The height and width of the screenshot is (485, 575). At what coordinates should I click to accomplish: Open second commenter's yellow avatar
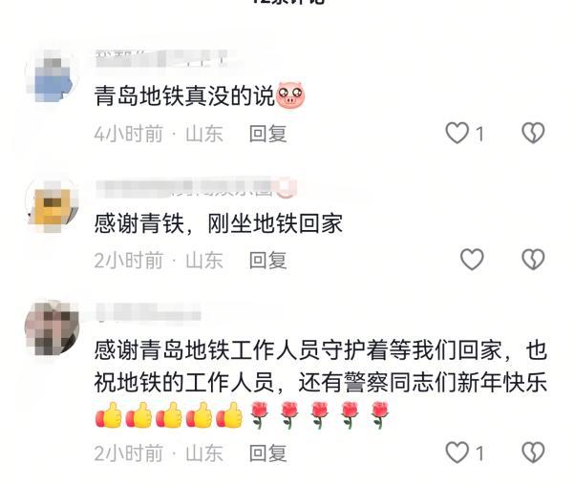(x=53, y=205)
